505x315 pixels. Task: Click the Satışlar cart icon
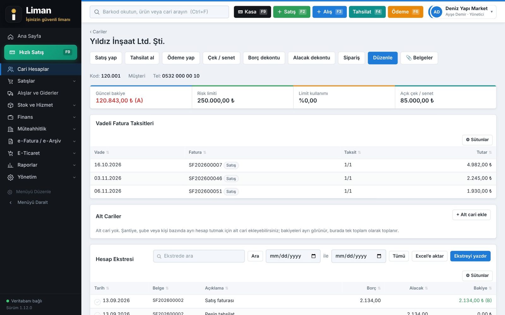10,81
